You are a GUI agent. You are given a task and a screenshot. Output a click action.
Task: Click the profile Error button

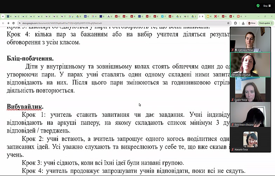(251, 23)
